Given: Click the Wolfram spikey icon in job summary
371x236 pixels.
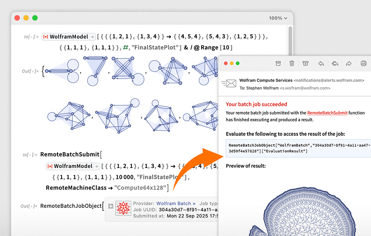Looking at the screenshot, I should click(122, 209).
